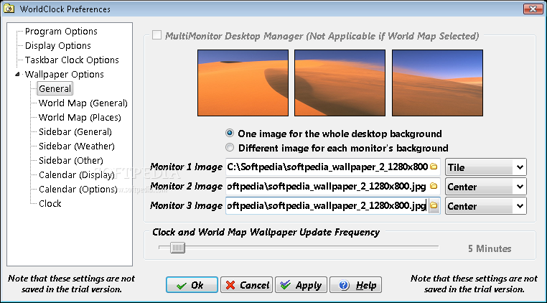Open Display Options in the tree
The height and width of the screenshot is (303, 547).
point(58,46)
